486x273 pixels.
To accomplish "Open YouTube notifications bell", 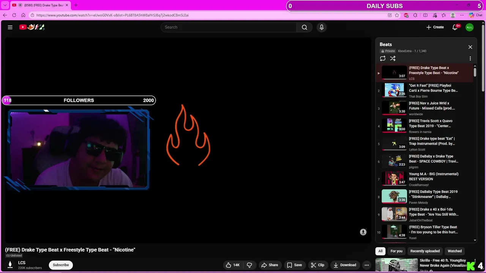I will (x=455, y=27).
